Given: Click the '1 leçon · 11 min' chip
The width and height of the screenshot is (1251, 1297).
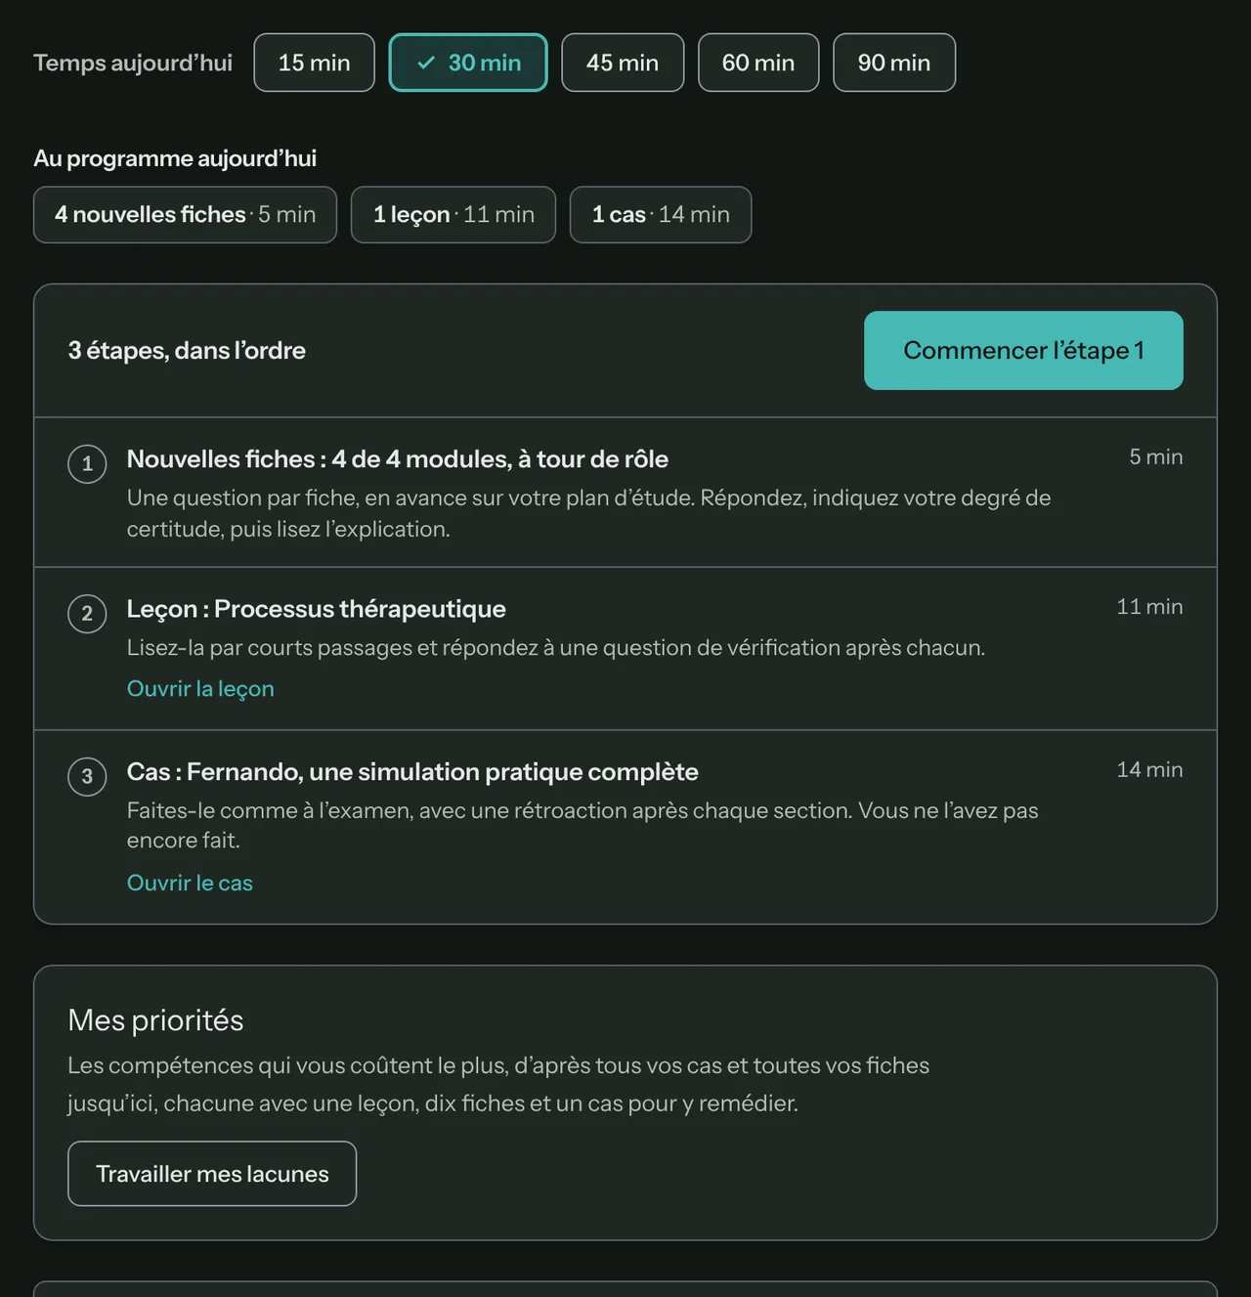Looking at the screenshot, I should pos(453,214).
